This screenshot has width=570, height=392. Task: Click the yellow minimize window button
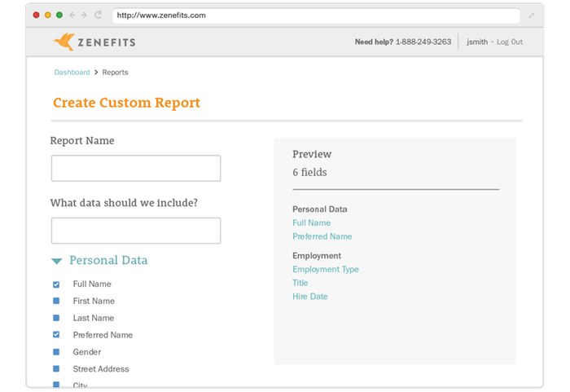click(47, 15)
